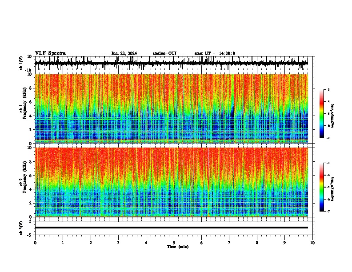The image size is (352, 272).
Task: Click the 'Time (min)' axis title
Action: 178,247
